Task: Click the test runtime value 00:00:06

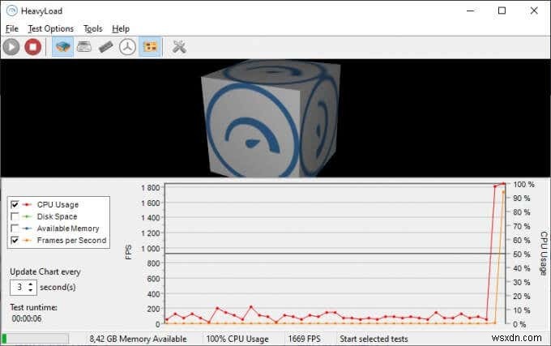Action: [27, 318]
